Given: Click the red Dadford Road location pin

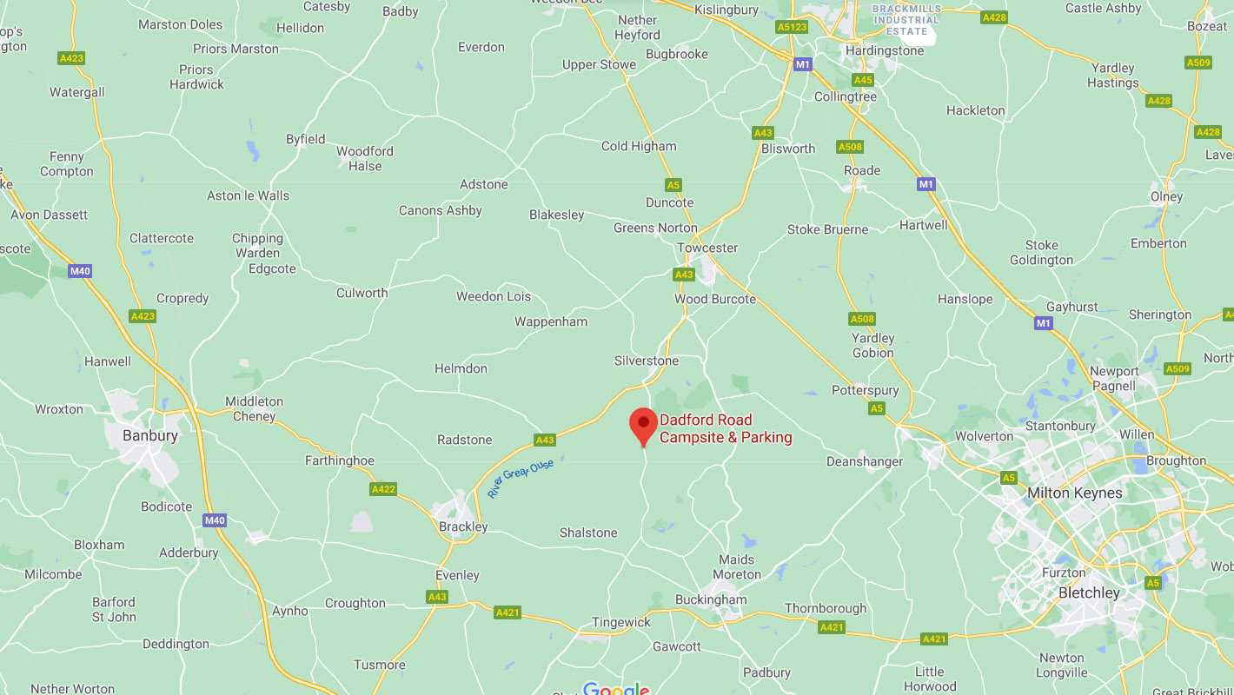Looking at the screenshot, I should [643, 427].
